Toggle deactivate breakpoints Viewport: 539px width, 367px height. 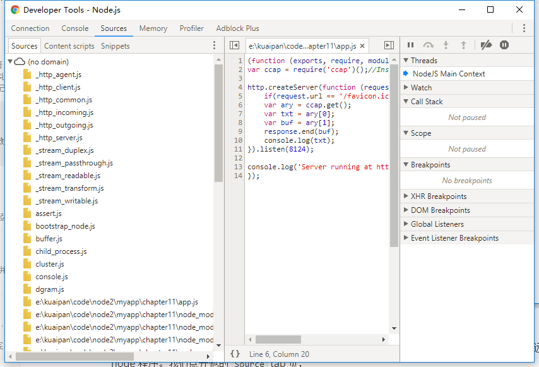click(485, 45)
